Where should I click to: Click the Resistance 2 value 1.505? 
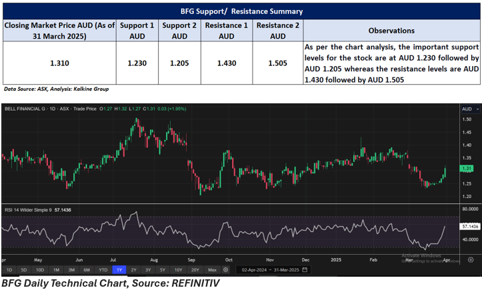278,63
